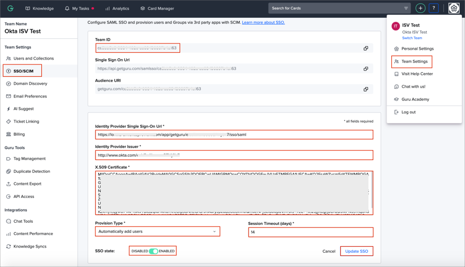
Task: Click the plus create icon
Action: pyautogui.click(x=420, y=8)
